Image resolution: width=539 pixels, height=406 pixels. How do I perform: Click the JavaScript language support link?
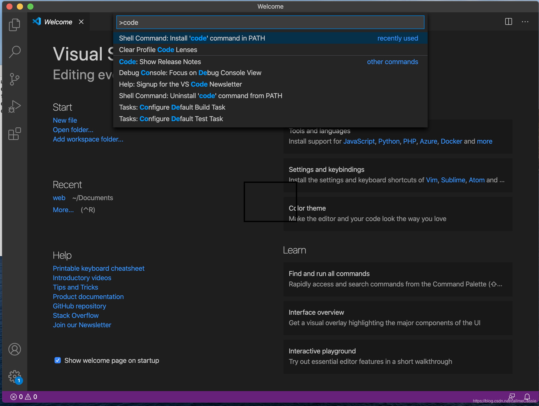click(359, 141)
